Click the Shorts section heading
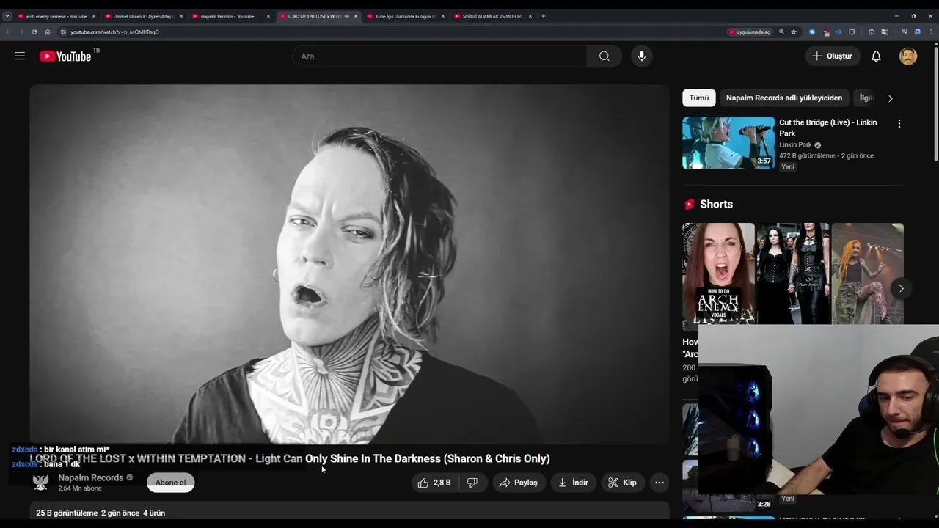The image size is (939, 528). tap(716, 204)
